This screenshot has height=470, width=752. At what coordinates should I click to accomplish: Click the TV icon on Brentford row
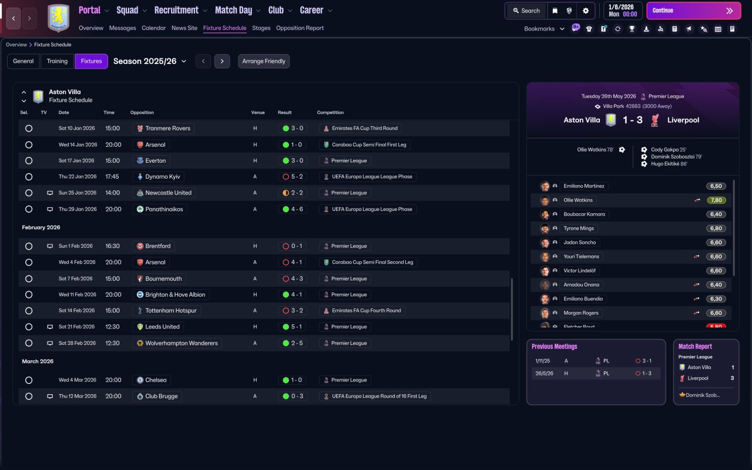(x=50, y=246)
